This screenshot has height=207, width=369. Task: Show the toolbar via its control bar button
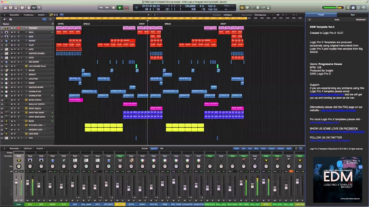coord(16,8)
